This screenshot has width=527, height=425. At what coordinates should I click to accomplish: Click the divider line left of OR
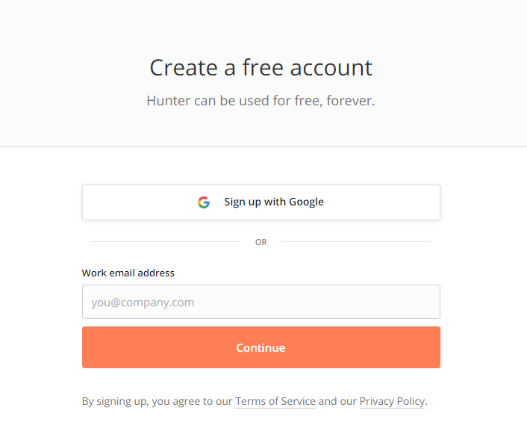click(x=166, y=241)
